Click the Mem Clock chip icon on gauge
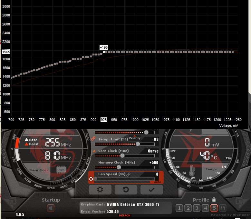Screen dimensions: 251x219 (61, 170)
